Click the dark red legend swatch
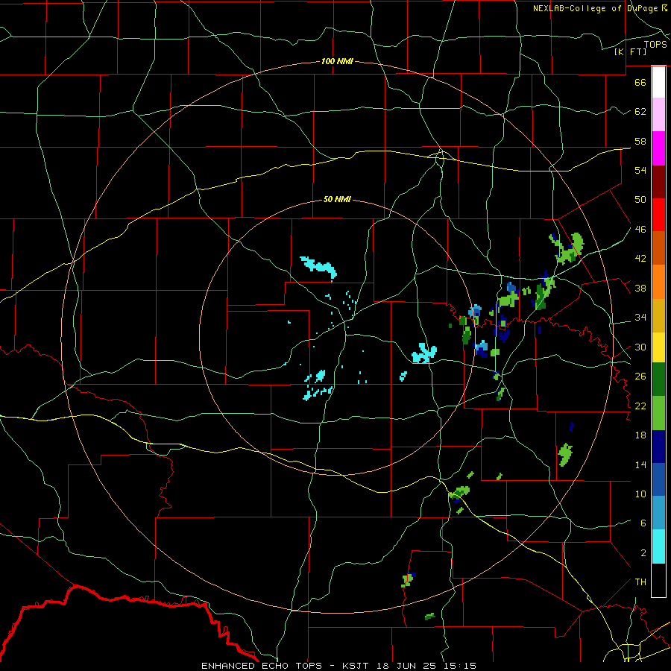 pos(658,182)
